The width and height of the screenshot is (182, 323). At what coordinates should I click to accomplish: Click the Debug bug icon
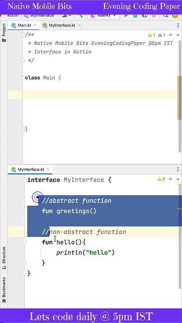(135, 16)
